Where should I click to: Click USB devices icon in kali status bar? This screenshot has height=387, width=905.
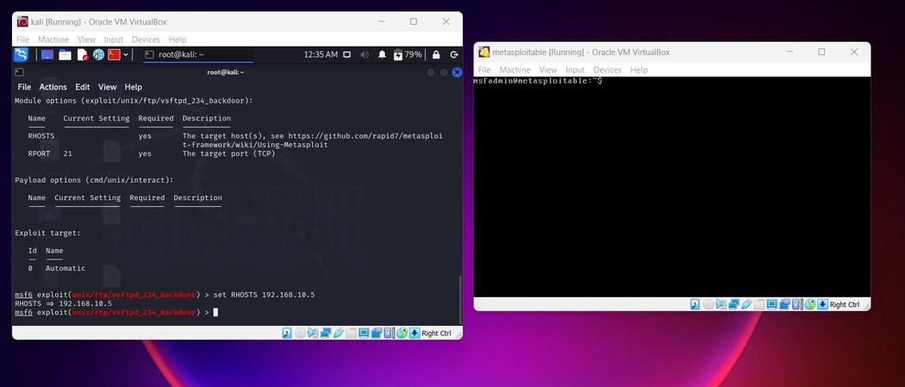pyautogui.click(x=338, y=333)
